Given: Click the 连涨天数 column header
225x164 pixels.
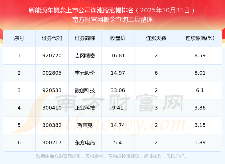Looking at the screenshot, I should click(x=156, y=38).
